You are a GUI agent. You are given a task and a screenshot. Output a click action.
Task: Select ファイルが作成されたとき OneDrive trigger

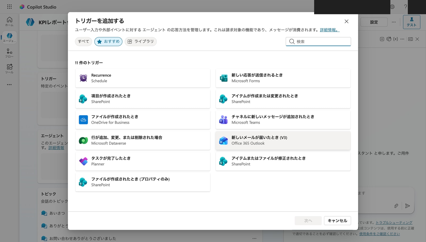click(x=143, y=120)
